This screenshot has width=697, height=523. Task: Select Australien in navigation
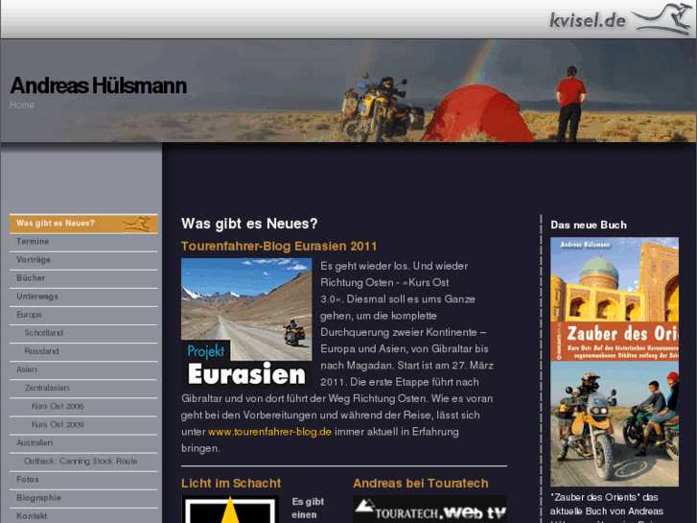click(x=83, y=443)
